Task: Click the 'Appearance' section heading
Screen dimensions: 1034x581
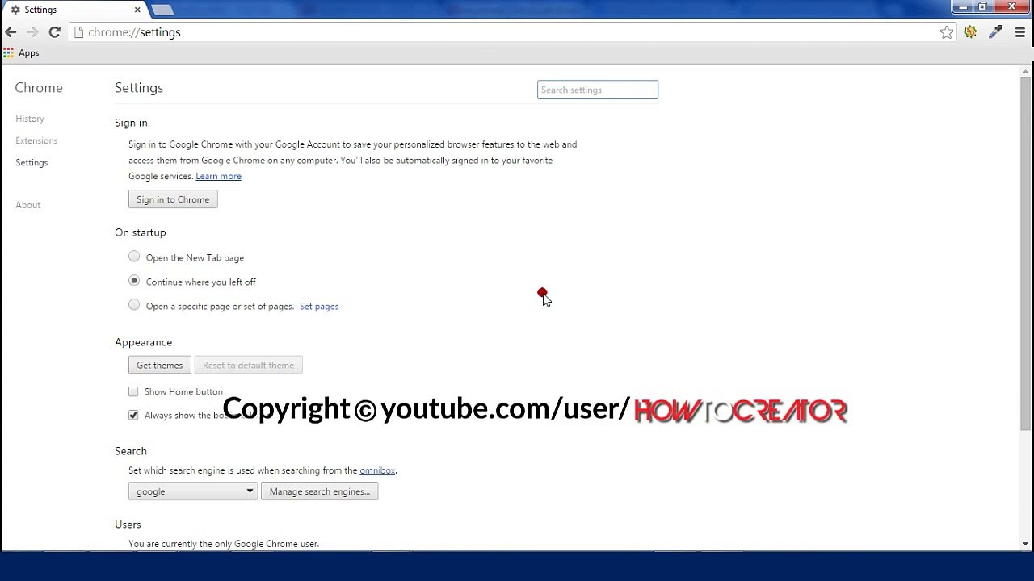Action: 143,342
